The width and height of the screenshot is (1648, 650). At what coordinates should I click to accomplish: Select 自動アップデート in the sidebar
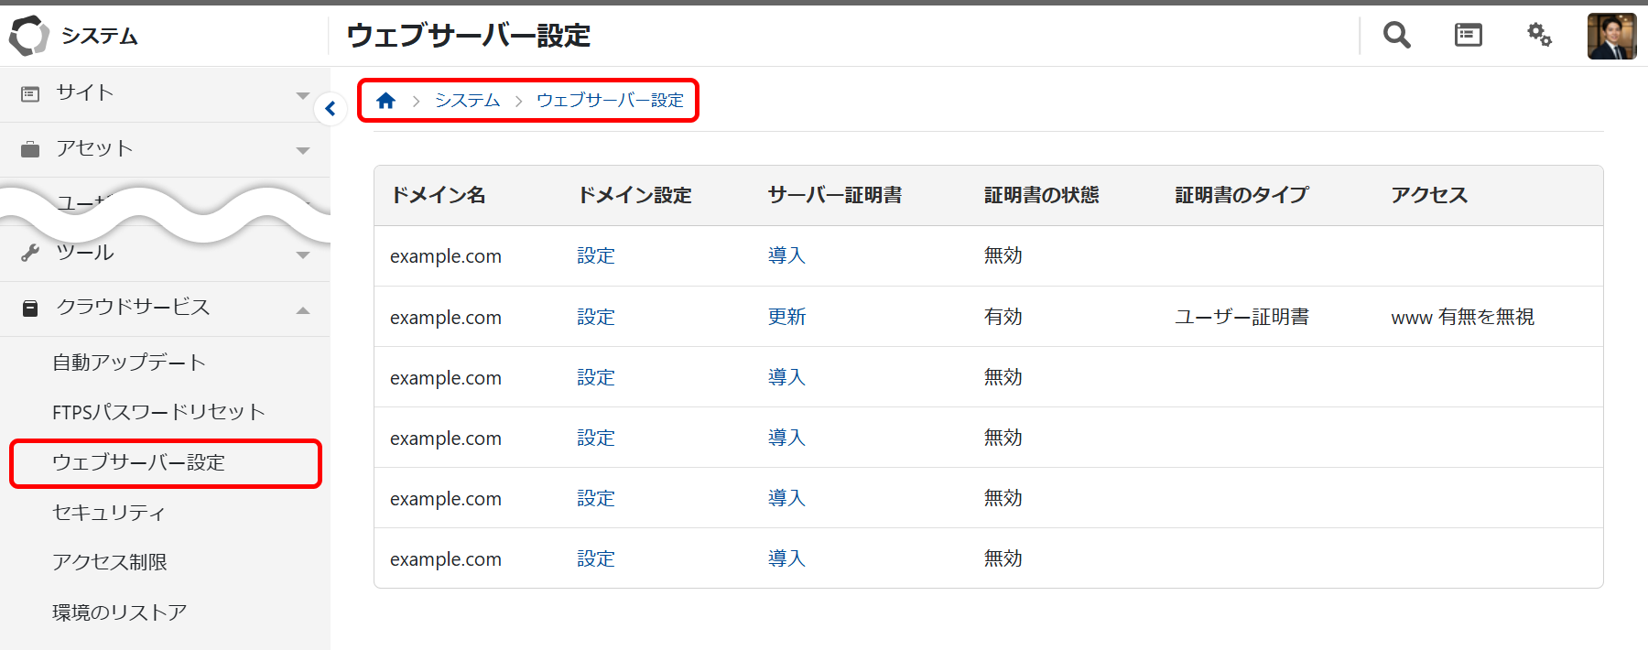[129, 363]
